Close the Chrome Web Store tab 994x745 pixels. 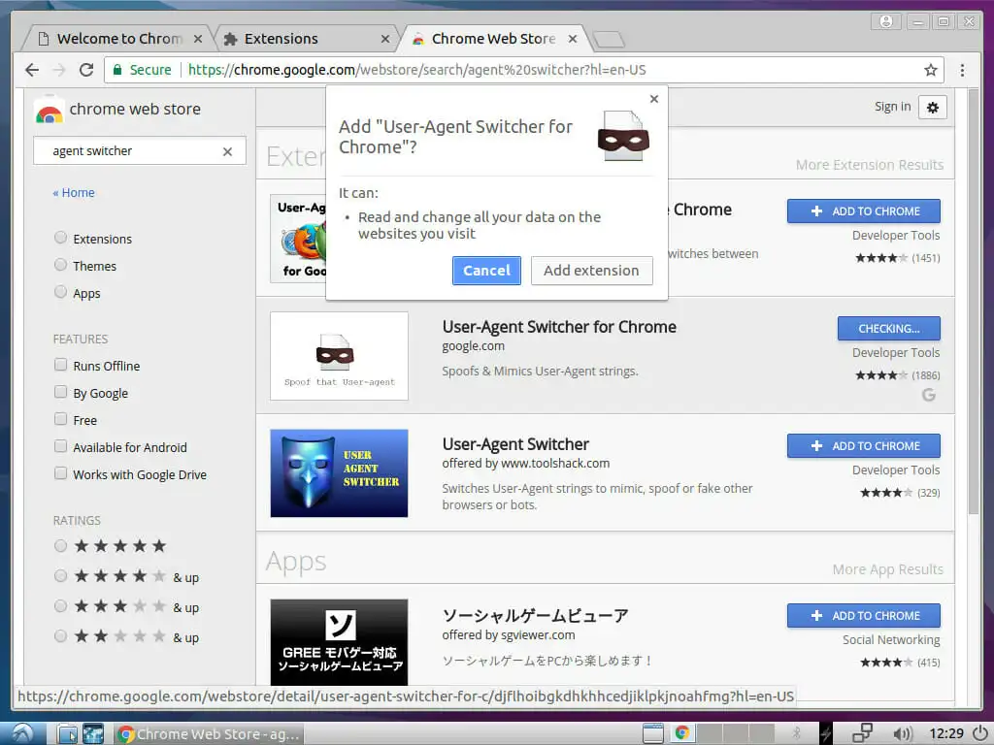pos(573,39)
